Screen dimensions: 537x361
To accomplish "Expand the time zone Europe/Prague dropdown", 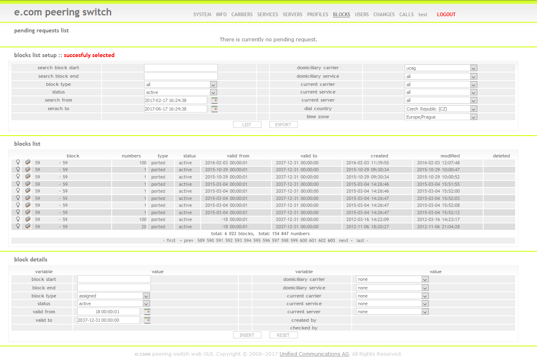I will tap(441, 117).
